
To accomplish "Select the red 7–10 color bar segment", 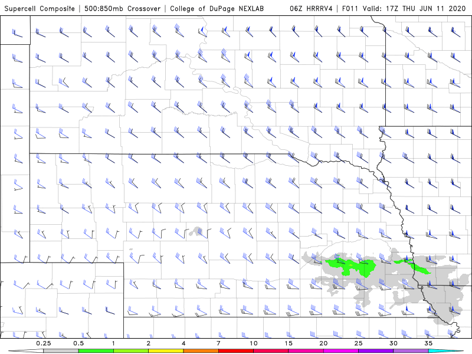I will (235, 351).
